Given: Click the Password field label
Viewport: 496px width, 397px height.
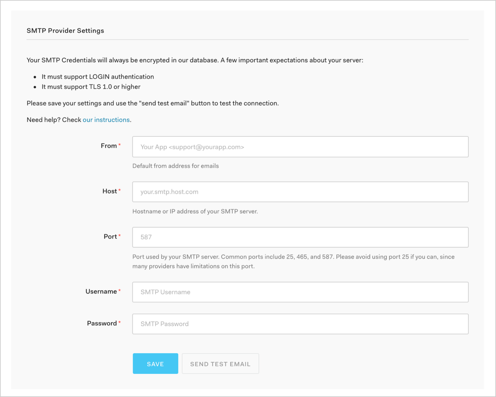Looking at the screenshot, I should pos(102,323).
